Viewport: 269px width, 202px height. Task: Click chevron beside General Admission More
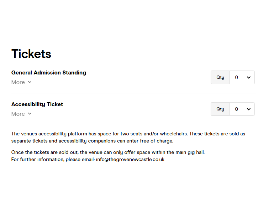pyautogui.click(x=30, y=82)
